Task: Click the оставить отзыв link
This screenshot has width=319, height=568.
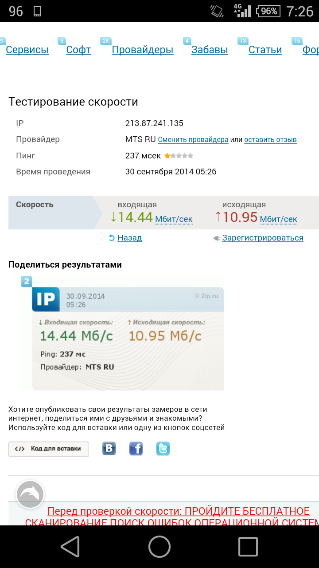Action: coord(270,140)
